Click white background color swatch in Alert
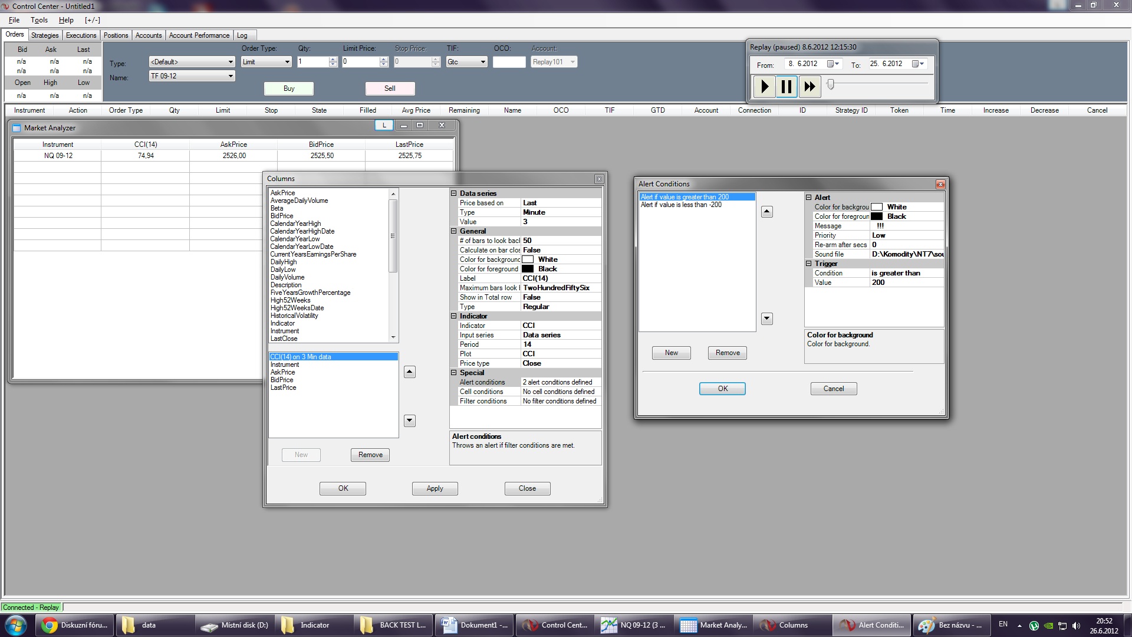This screenshot has height=637, width=1132. (x=877, y=207)
